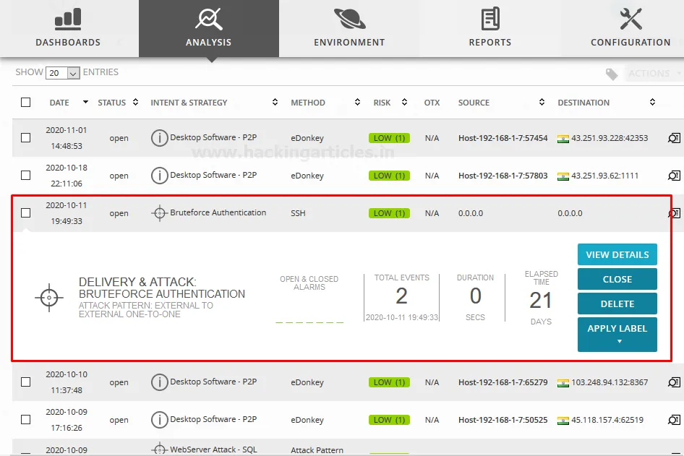This screenshot has height=456, width=684.
Task: Switch to the Environment tab
Action: (349, 29)
